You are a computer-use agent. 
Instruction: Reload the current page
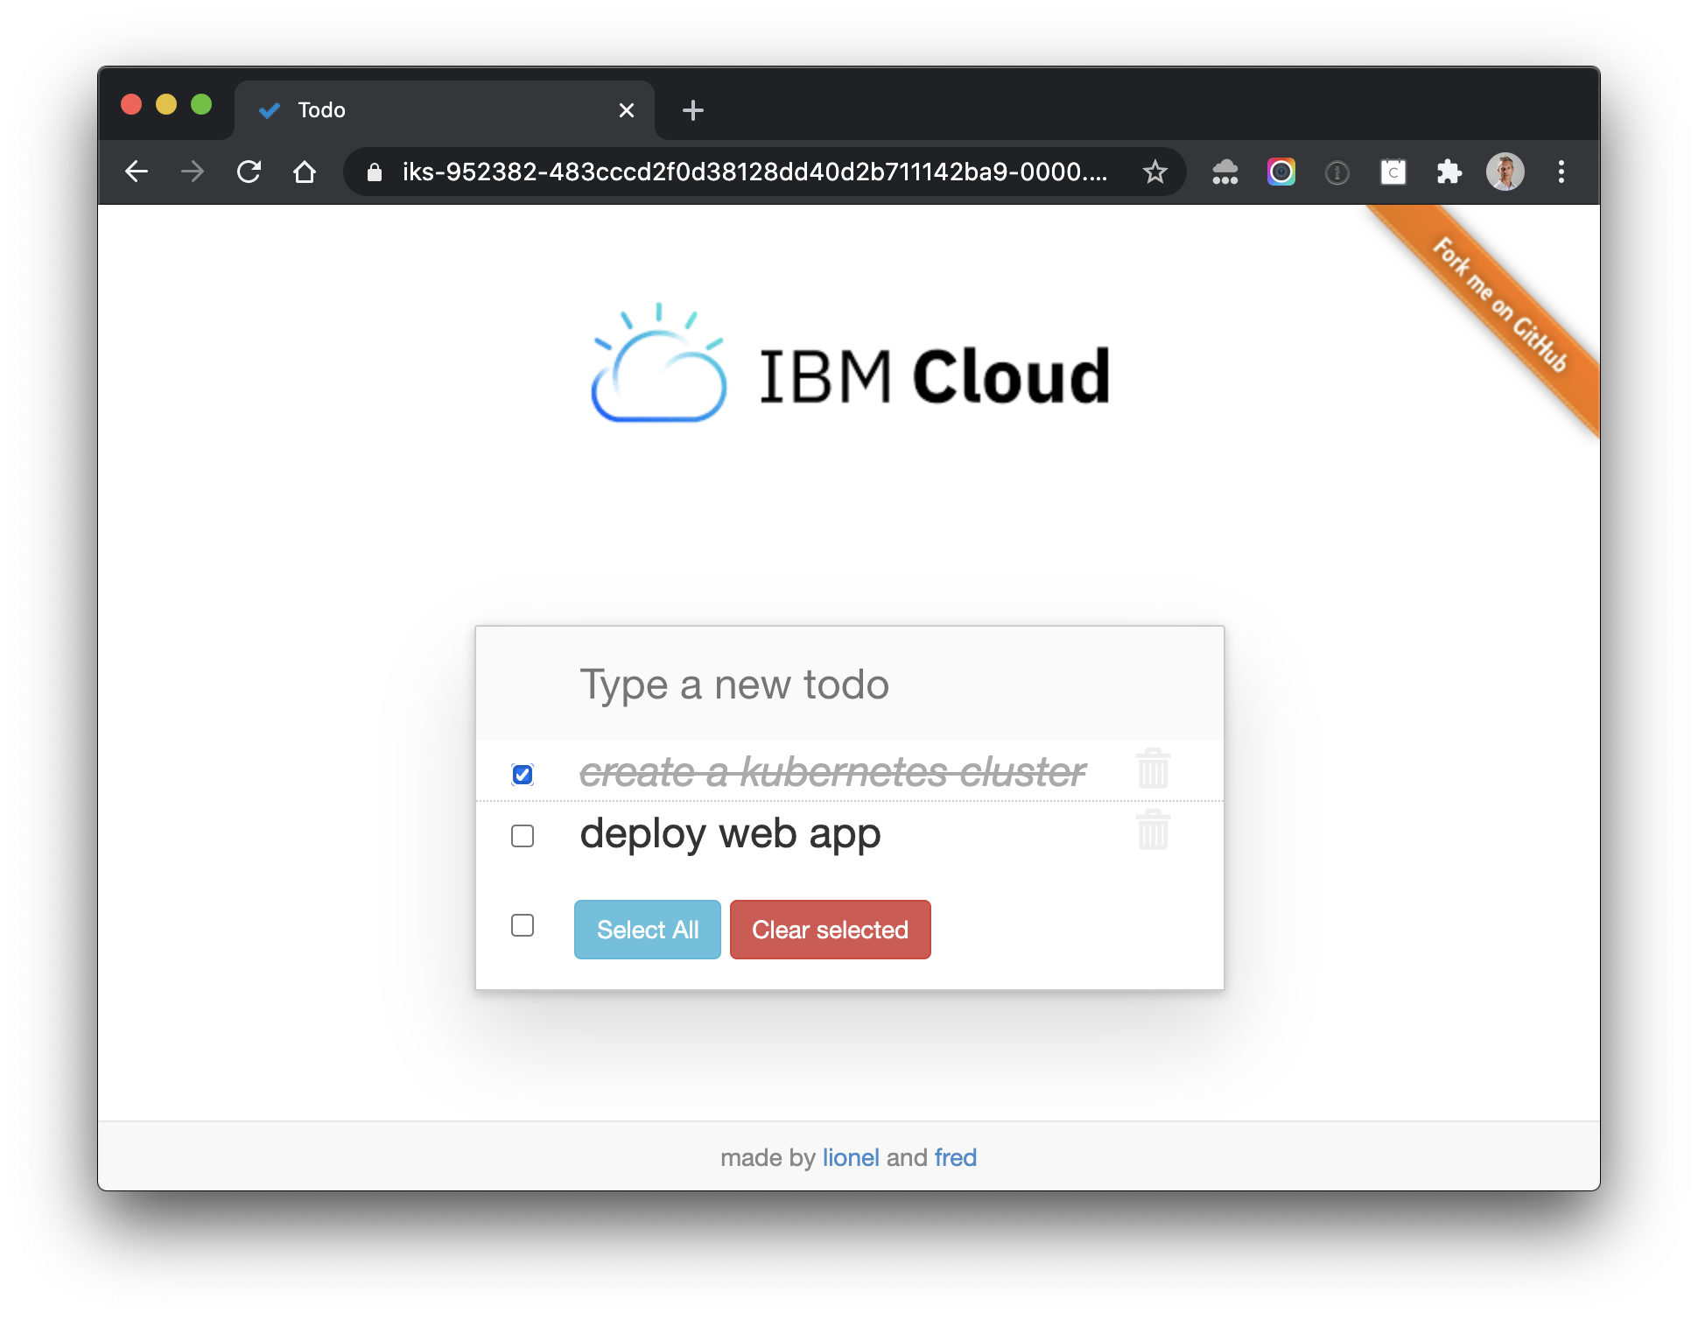click(x=249, y=172)
